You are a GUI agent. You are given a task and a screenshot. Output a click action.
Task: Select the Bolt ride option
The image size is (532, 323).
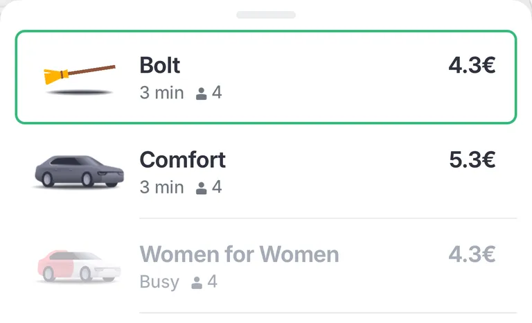(x=266, y=77)
